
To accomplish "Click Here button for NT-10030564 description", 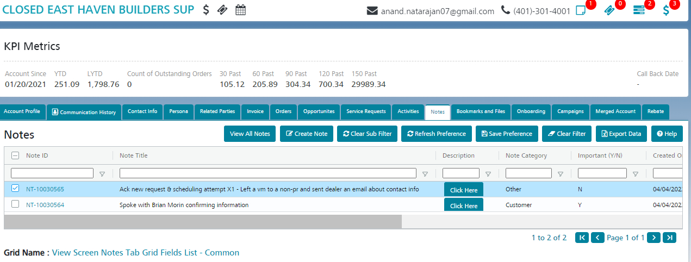I will pyautogui.click(x=464, y=205).
